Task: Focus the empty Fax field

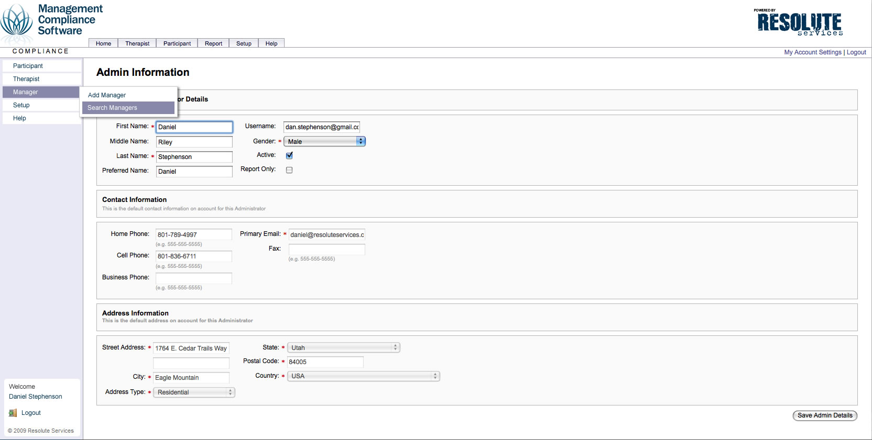Action: pos(327,250)
